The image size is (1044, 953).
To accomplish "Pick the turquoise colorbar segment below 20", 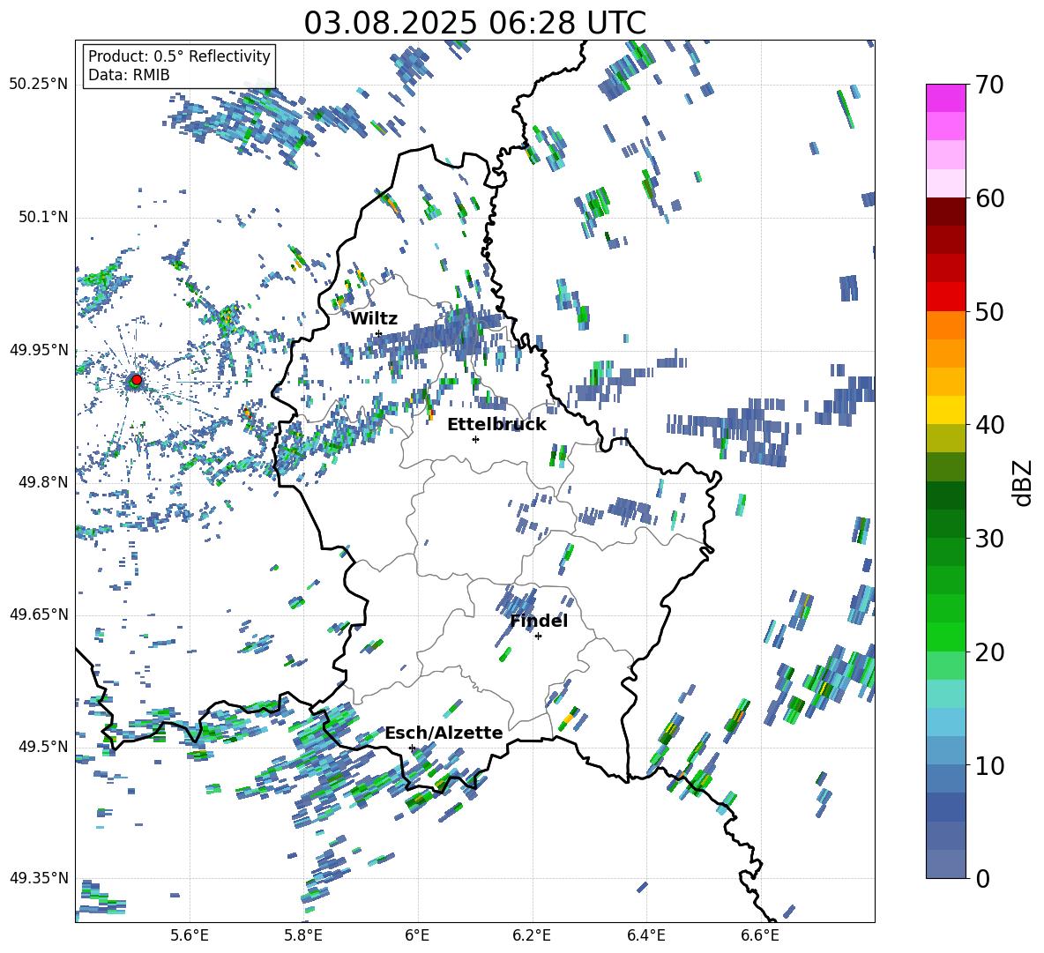I will pos(945,694).
